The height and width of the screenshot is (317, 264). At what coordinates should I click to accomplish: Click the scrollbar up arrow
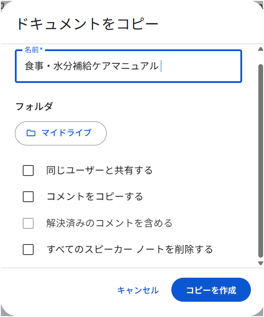coord(261,49)
